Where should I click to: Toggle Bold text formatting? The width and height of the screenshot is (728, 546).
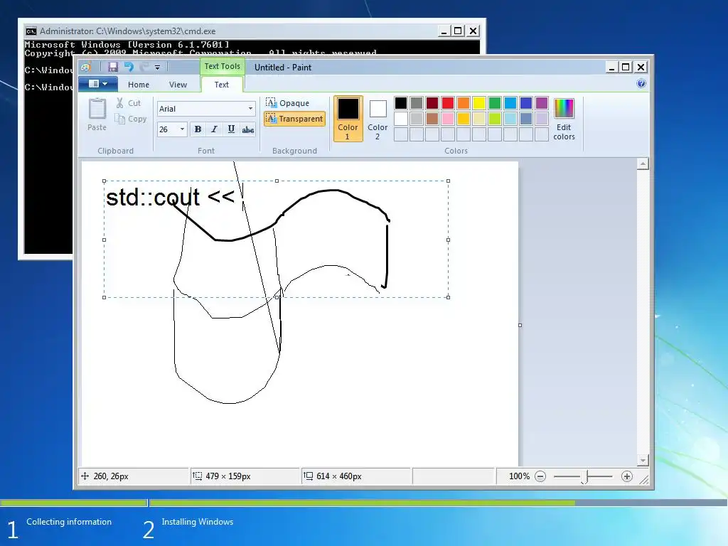pos(198,129)
